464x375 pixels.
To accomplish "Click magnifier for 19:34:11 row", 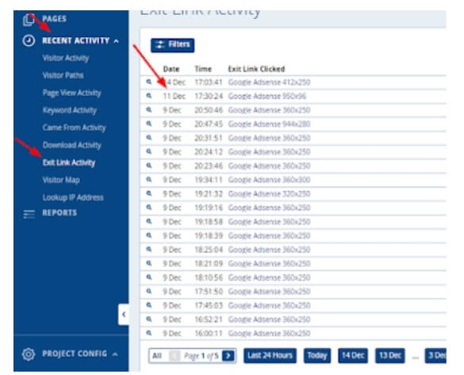I will click(149, 179).
